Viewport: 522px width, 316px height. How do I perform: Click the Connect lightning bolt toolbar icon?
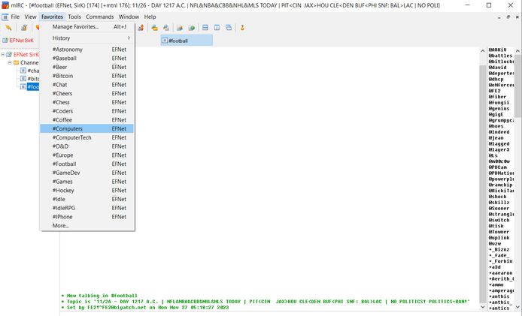(x=8, y=28)
